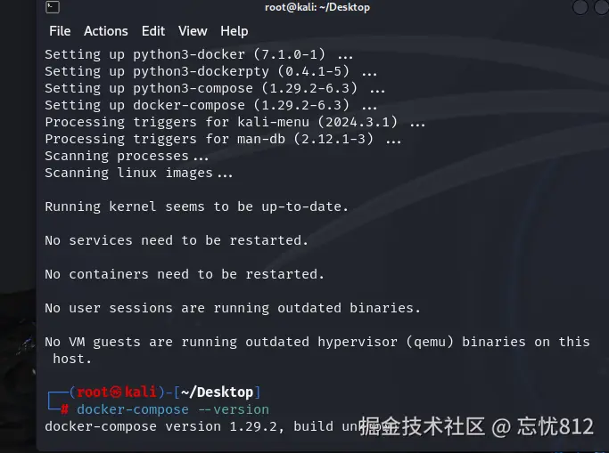Viewport: 609px width, 453px height.
Task: Click the docker-compose --version command text
Action: tap(173, 409)
